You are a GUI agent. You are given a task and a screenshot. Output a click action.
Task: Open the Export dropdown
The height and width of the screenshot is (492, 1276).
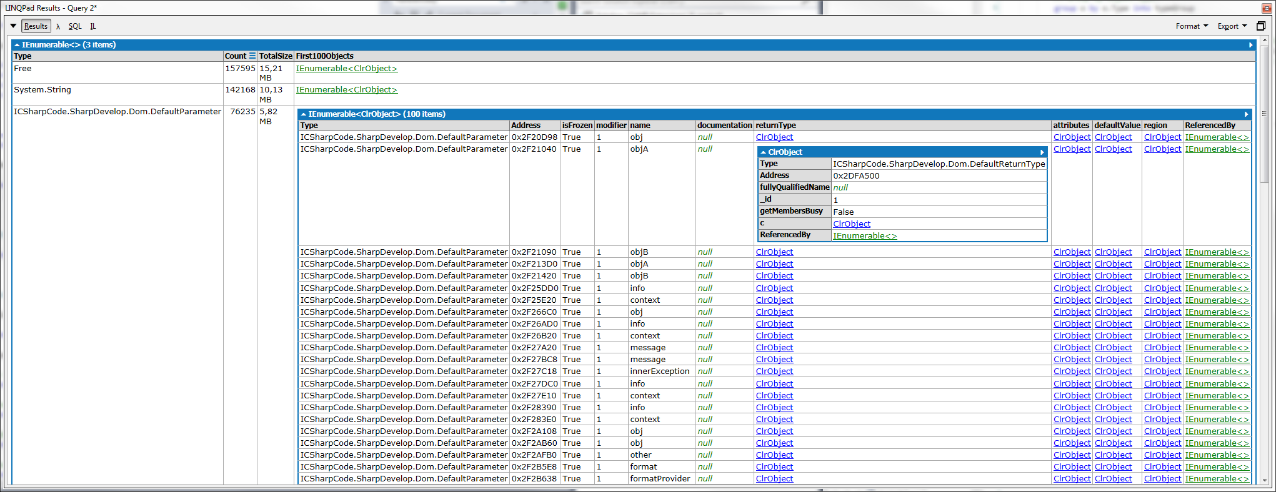pyautogui.click(x=1232, y=26)
